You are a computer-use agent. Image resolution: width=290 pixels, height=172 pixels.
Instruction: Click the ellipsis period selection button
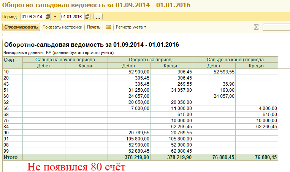click(98, 17)
